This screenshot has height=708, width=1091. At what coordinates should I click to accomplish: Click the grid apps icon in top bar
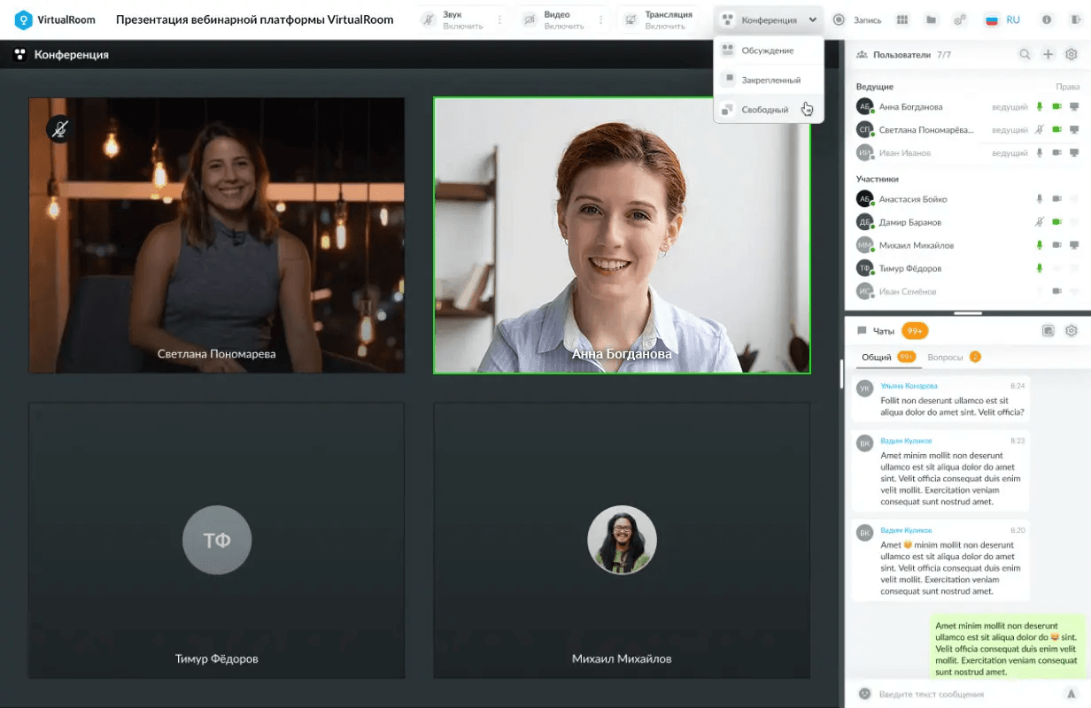[x=903, y=19]
